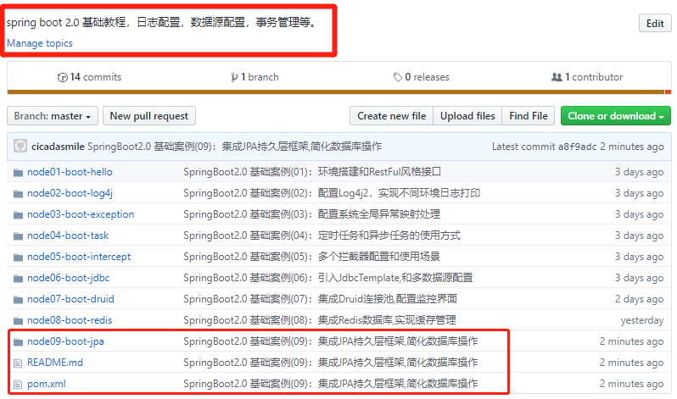This screenshot has height=399, width=677.
Task: Click the folder icon for node04-boot-task
Action: pyautogui.click(x=18, y=236)
